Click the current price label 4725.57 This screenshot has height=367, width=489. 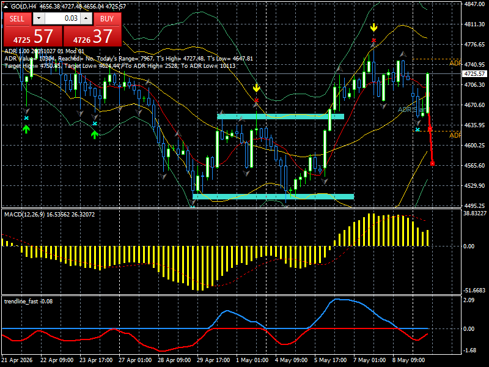tap(474, 74)
